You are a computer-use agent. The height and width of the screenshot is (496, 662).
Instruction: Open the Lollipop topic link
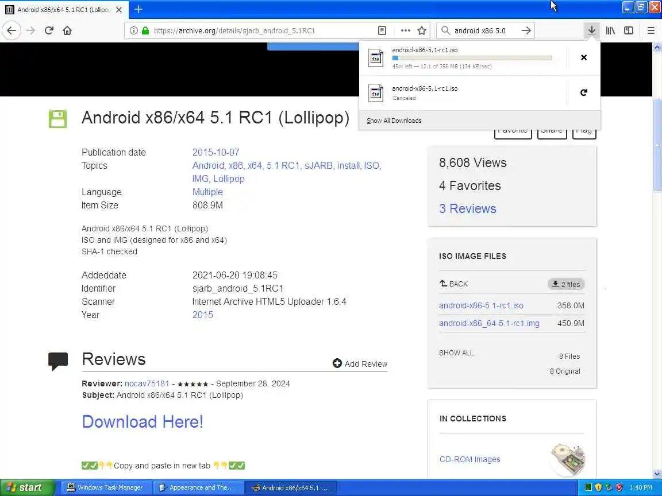(229, 179)
